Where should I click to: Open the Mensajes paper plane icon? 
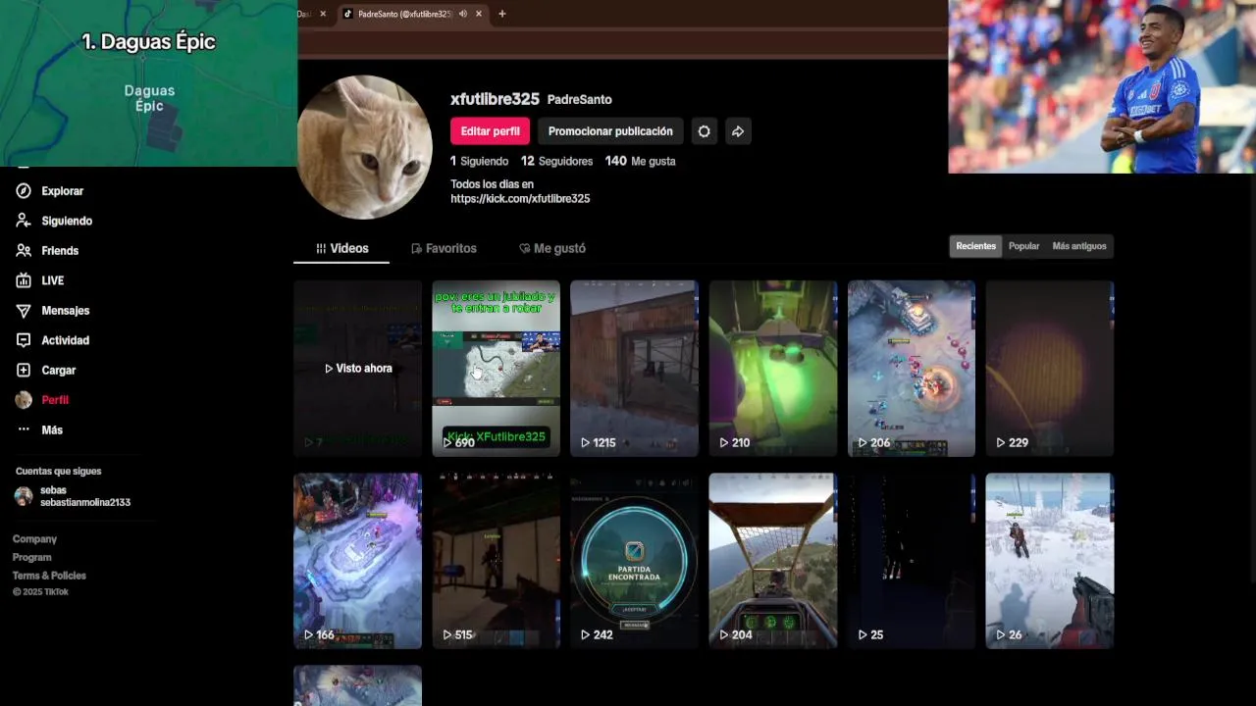(24, 311)
